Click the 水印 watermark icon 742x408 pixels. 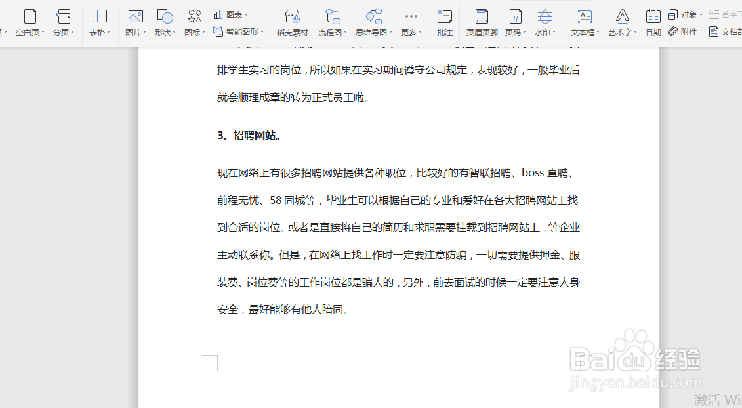545,16
